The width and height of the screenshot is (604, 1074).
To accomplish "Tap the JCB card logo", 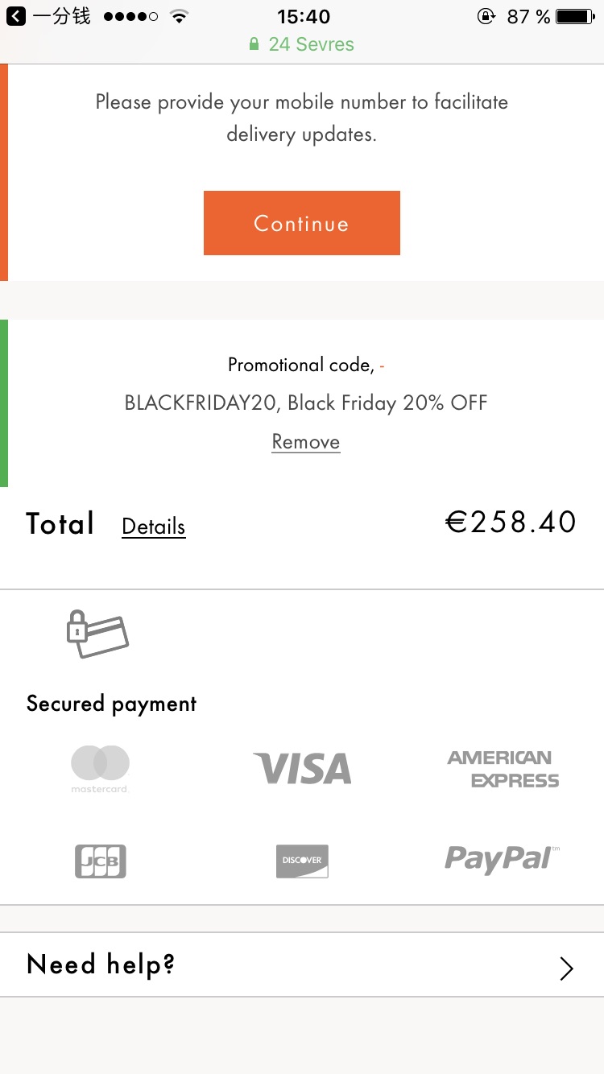I will (101, 861).
